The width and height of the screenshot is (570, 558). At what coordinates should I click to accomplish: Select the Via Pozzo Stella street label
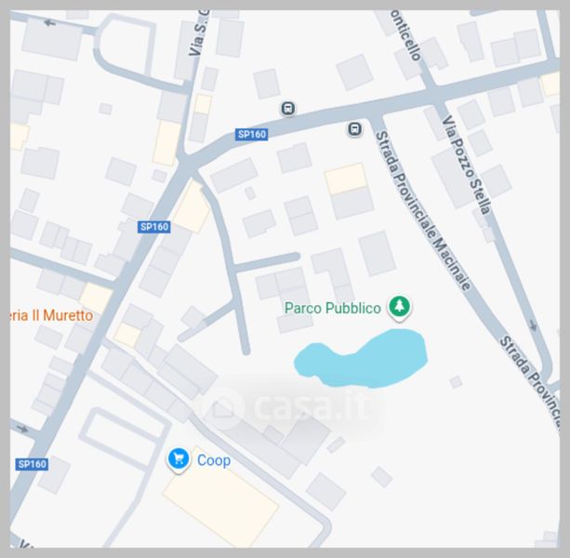[x=467, y=165]
